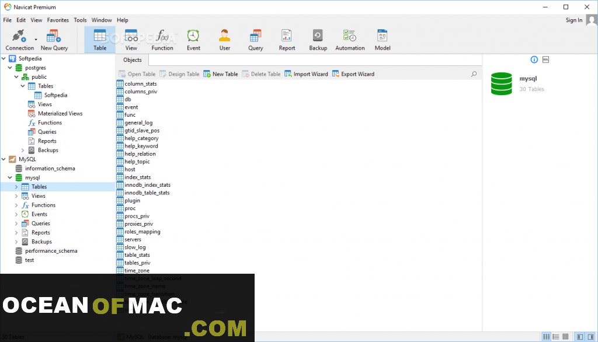Click the user avatar icon
This screenshot has height=342, width=598.
(592, 20)
